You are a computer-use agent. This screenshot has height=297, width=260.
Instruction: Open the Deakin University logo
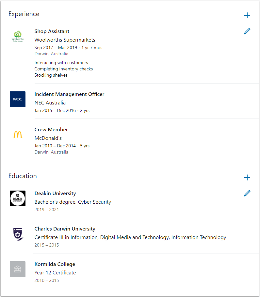(x=18, y=198)
